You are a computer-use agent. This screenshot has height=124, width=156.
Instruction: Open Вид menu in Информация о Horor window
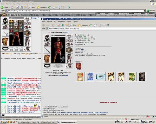click(x=55, y=22)
